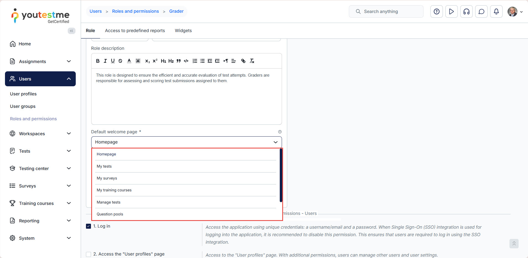Apply italic formatting in the editor toolbar
Image resolution: width=528 pixels, height=258 pixels.
(105, 61)
